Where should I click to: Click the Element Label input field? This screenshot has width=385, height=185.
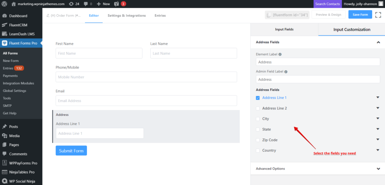318,62
